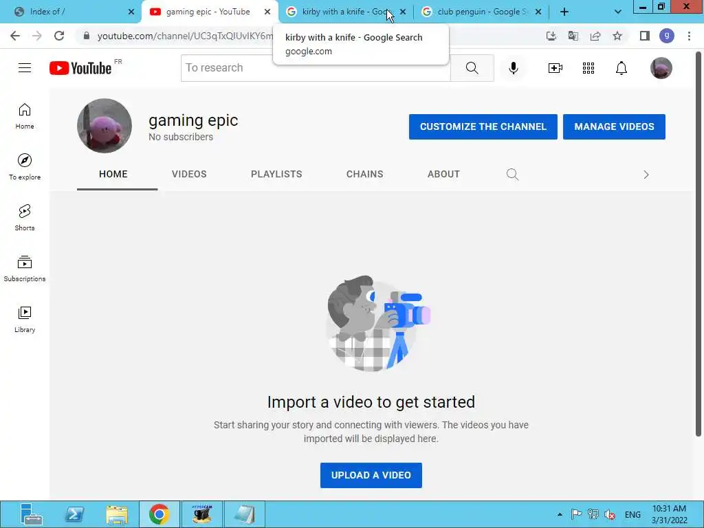Open Shorts in the sidebar
Screen dimensions: 704x528
pyautogui.click(x=25, y=218)
